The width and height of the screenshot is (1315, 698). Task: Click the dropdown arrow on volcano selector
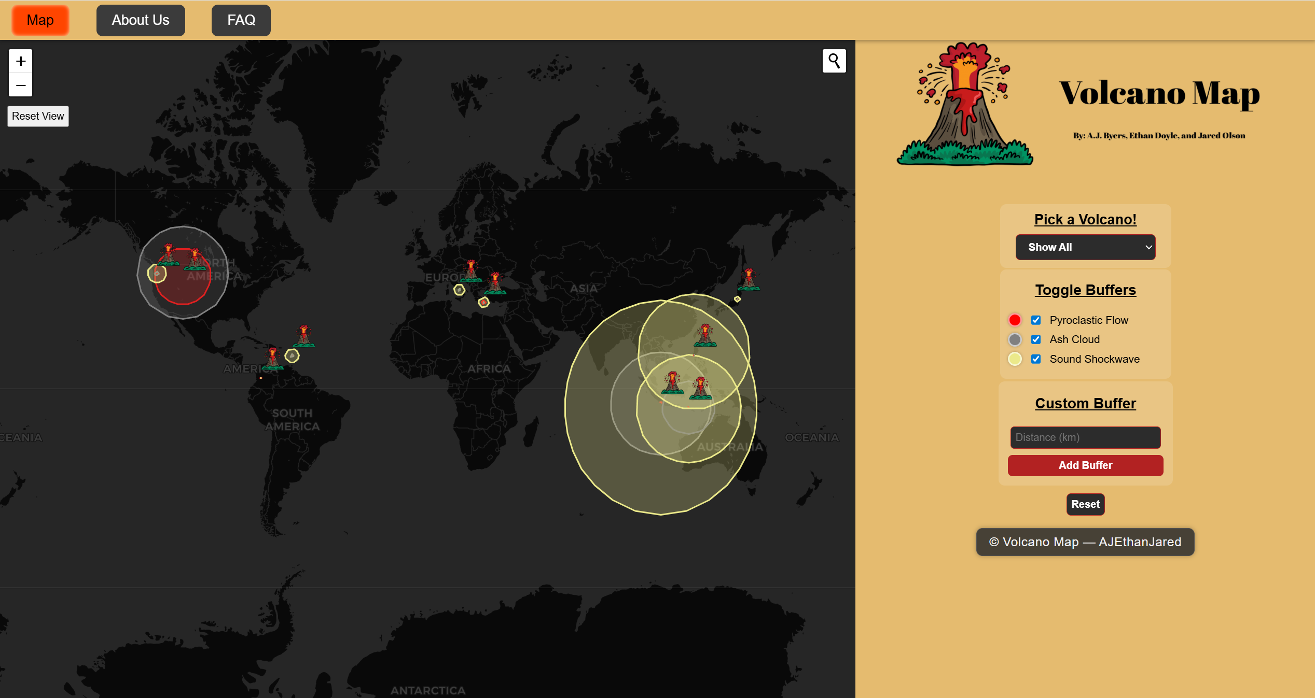click(x=1148, y=247)
